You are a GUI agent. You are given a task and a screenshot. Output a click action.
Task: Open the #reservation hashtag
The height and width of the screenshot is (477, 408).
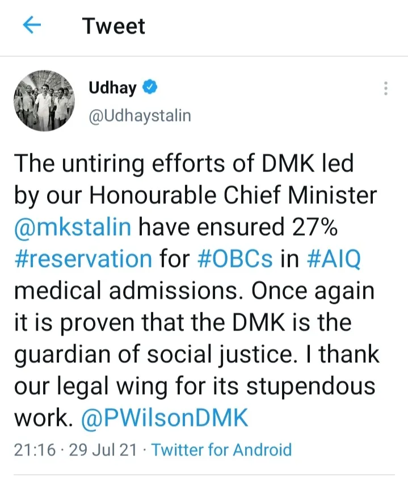click(83, 259)
